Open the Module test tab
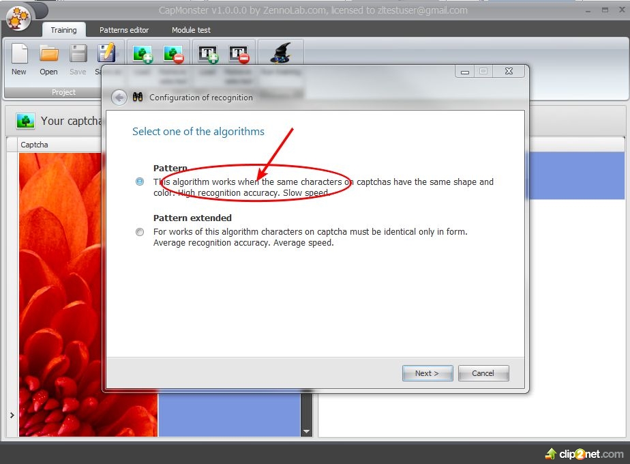Image resolution: width=630 pixels, height=464 pixels. point(191,30)
